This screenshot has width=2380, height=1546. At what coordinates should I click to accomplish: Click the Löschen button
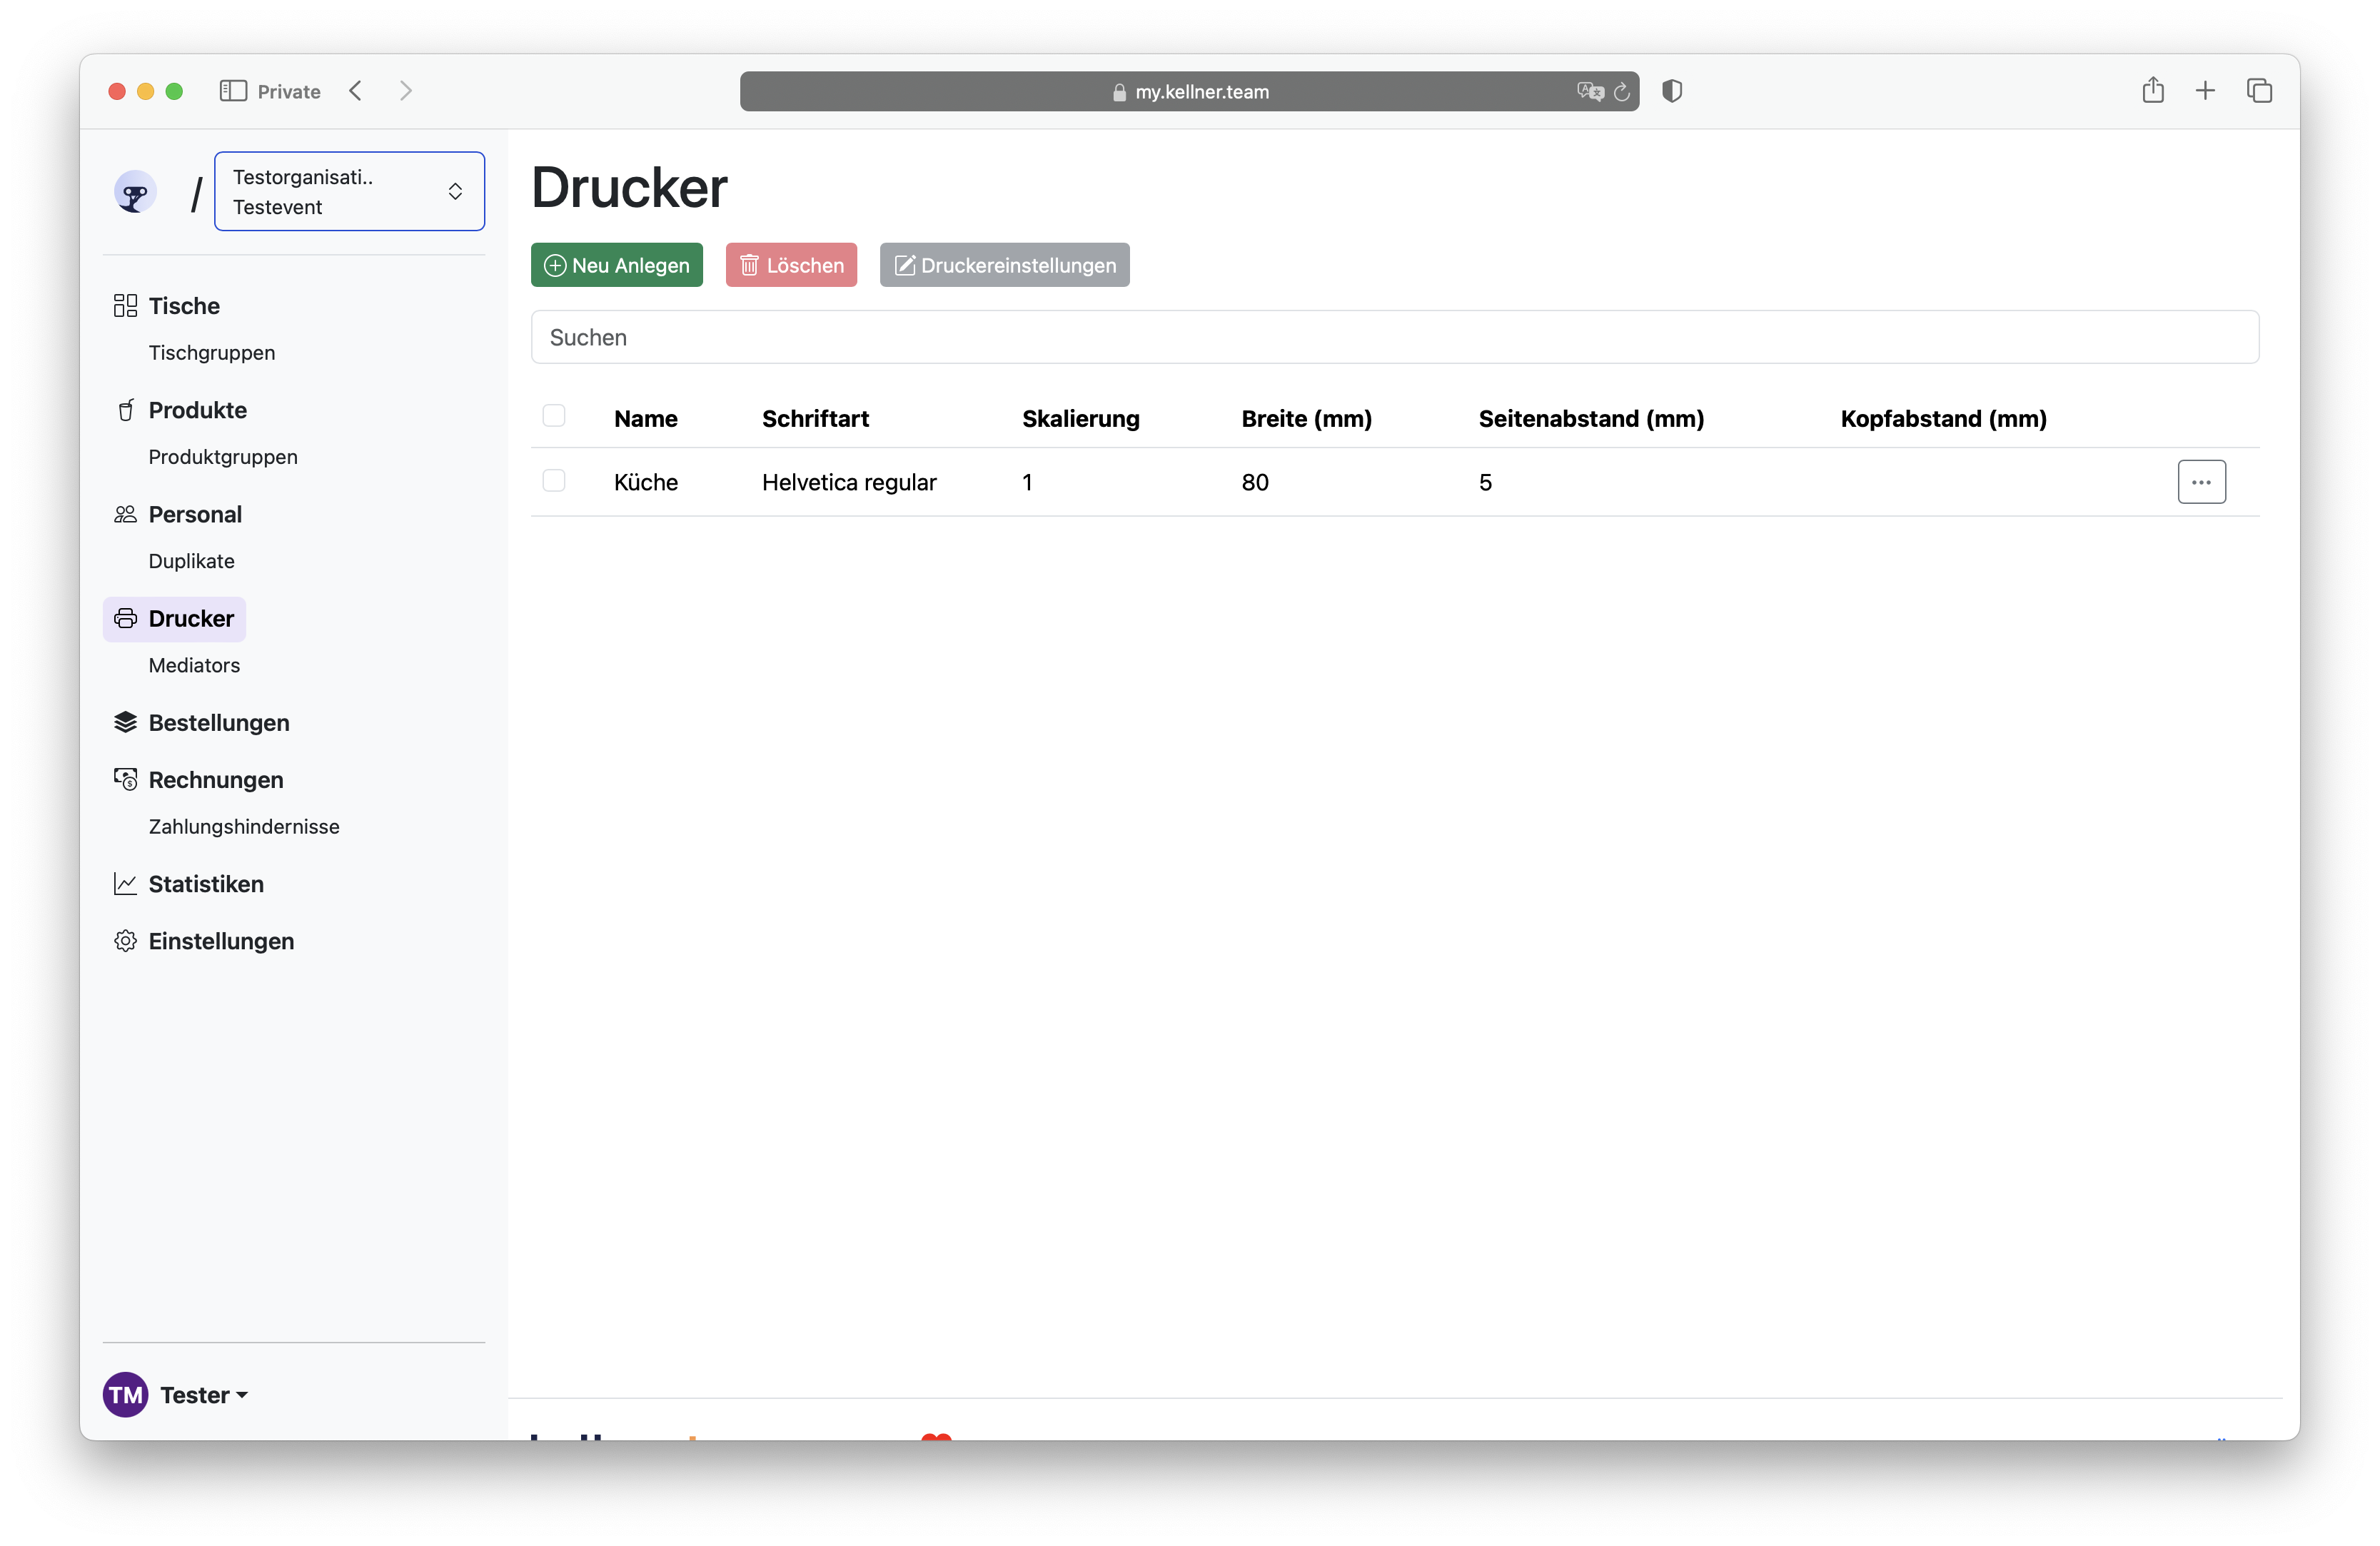click(791, 265)
